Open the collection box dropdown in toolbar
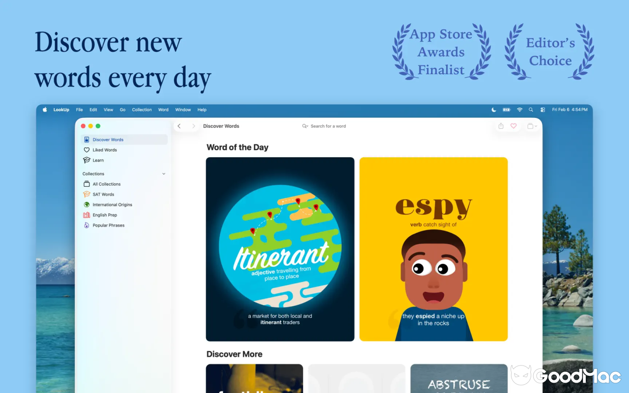 pos(532,126)
